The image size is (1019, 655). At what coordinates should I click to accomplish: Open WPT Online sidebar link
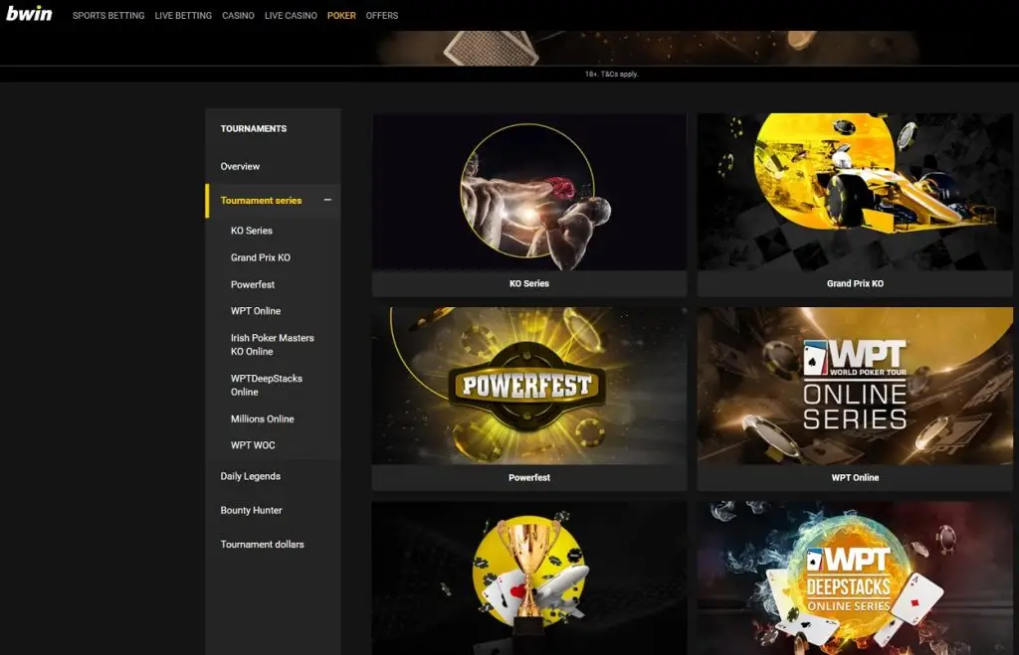click(256, 311)
